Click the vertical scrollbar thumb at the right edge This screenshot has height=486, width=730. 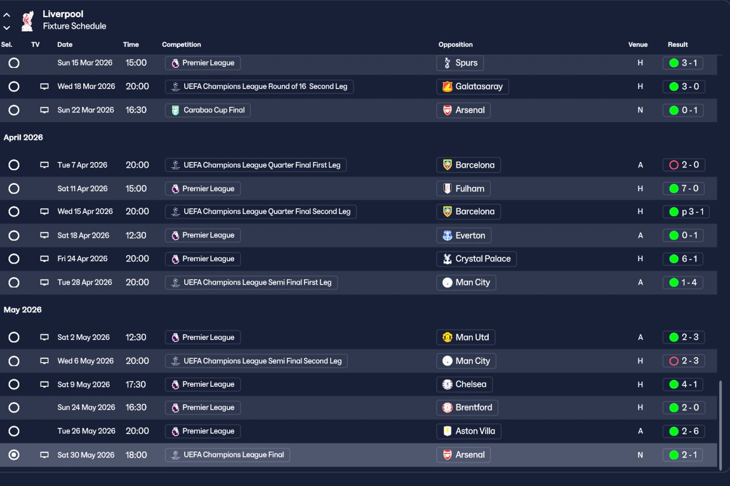click(720, 424)
